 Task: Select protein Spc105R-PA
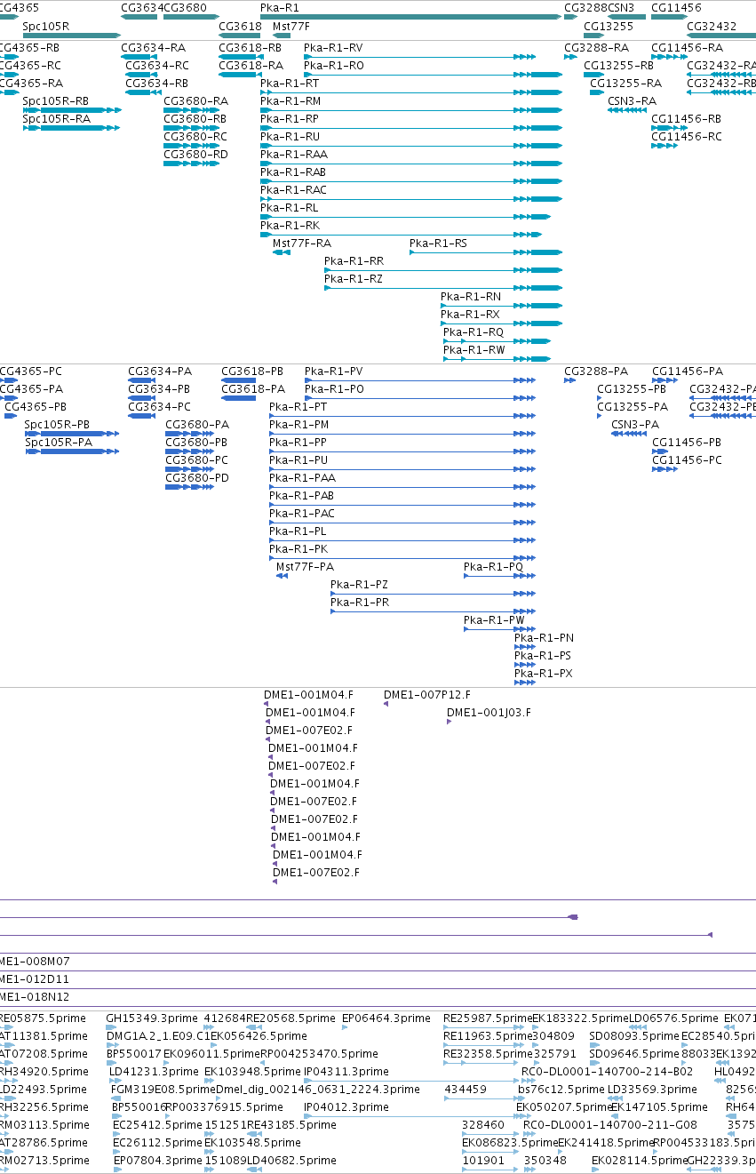(x=59, y=442)
